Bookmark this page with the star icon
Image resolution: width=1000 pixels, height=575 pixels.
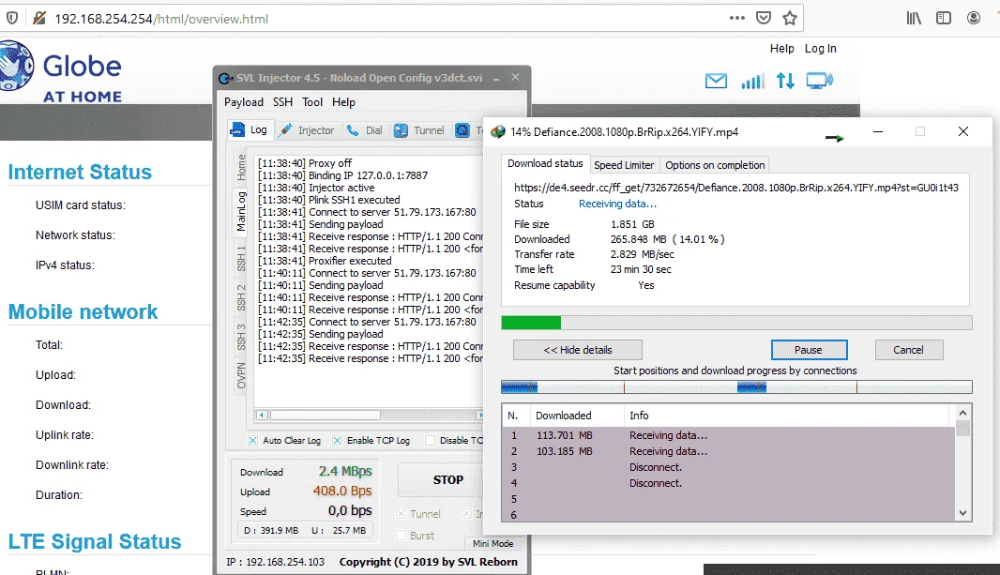point(790,18)
